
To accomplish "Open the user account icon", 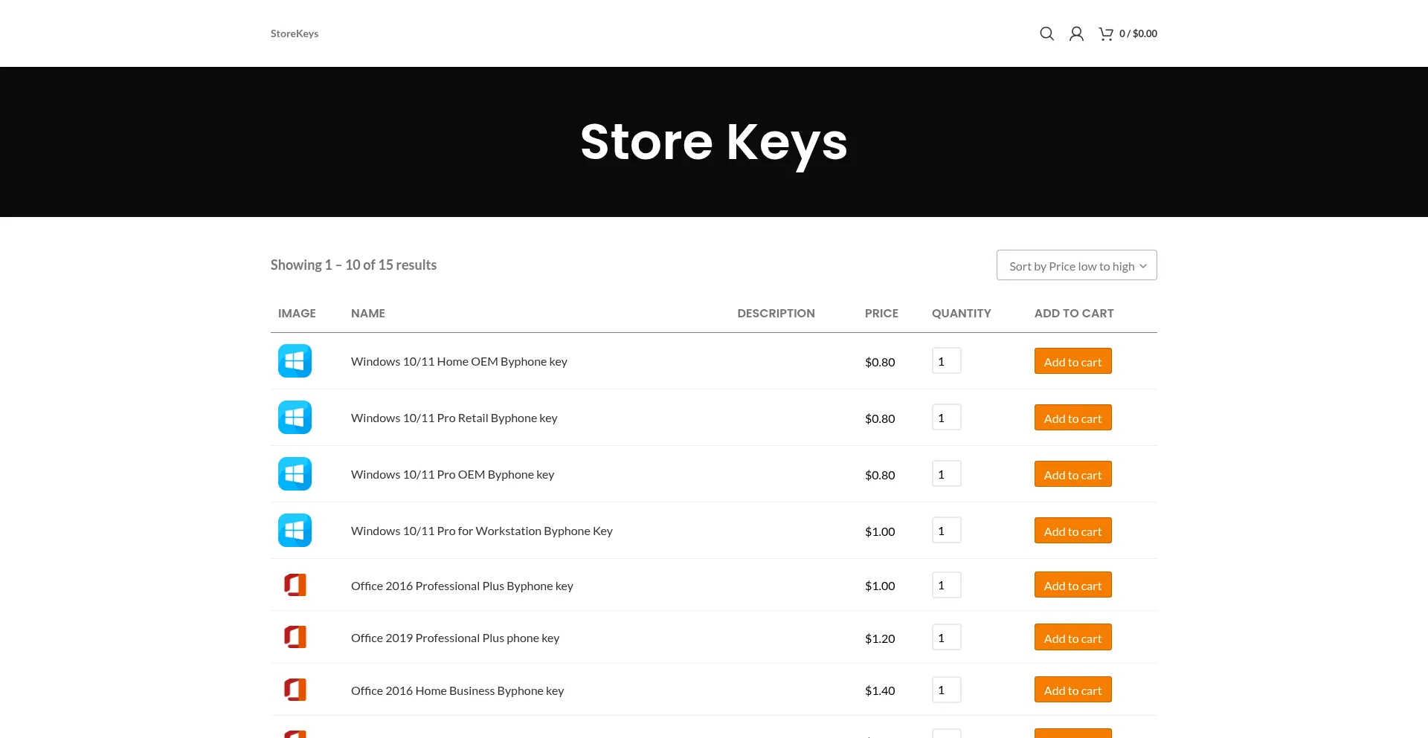I will tap(1076, 33).
